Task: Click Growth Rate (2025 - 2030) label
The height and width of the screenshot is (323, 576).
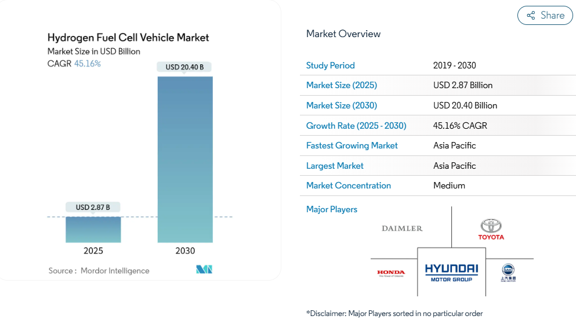Action: pos(356,126)
